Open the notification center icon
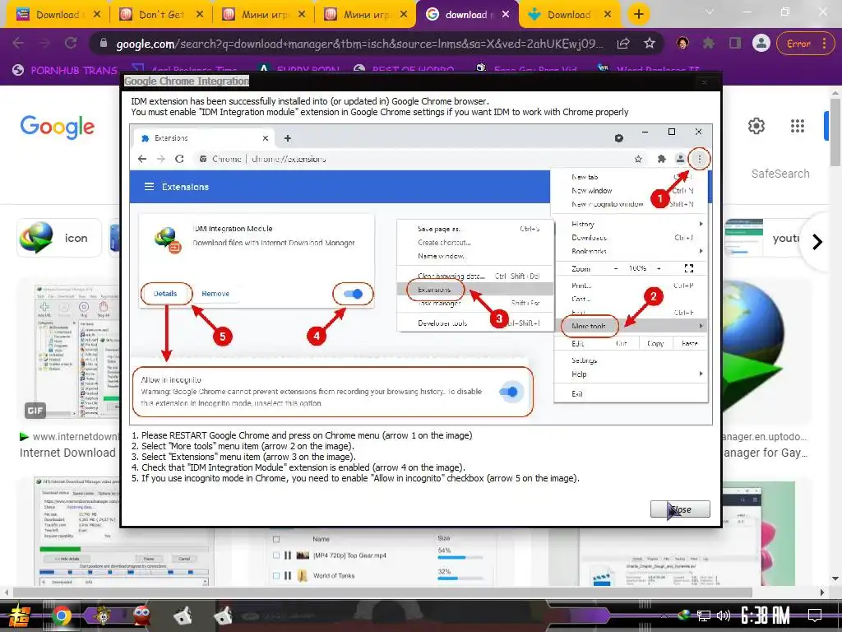 [x=815, y=616]
